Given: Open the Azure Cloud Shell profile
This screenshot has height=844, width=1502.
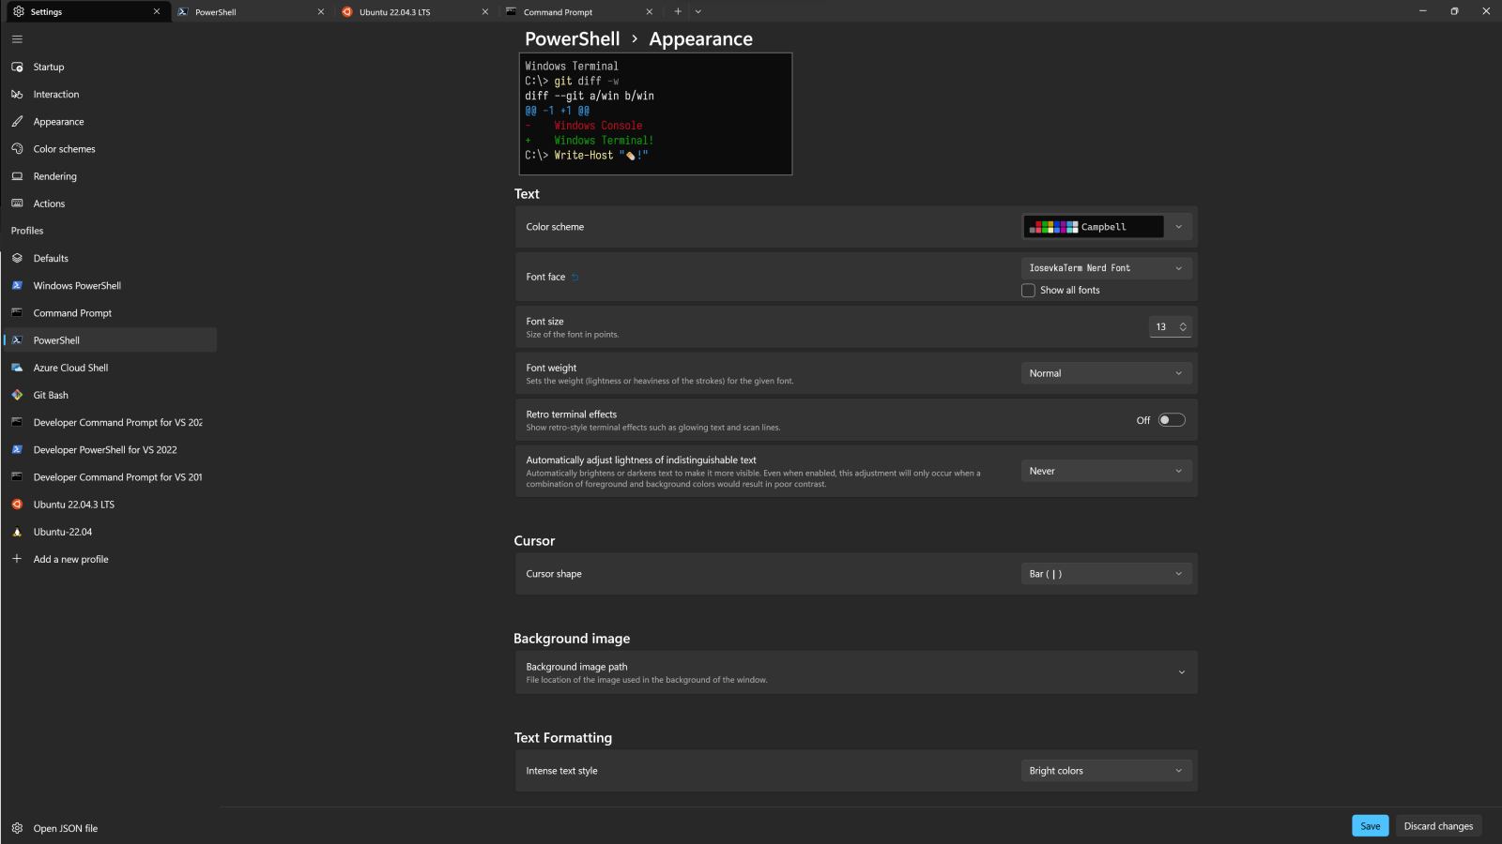Looking at the screenshot, I should pos(71,368).
